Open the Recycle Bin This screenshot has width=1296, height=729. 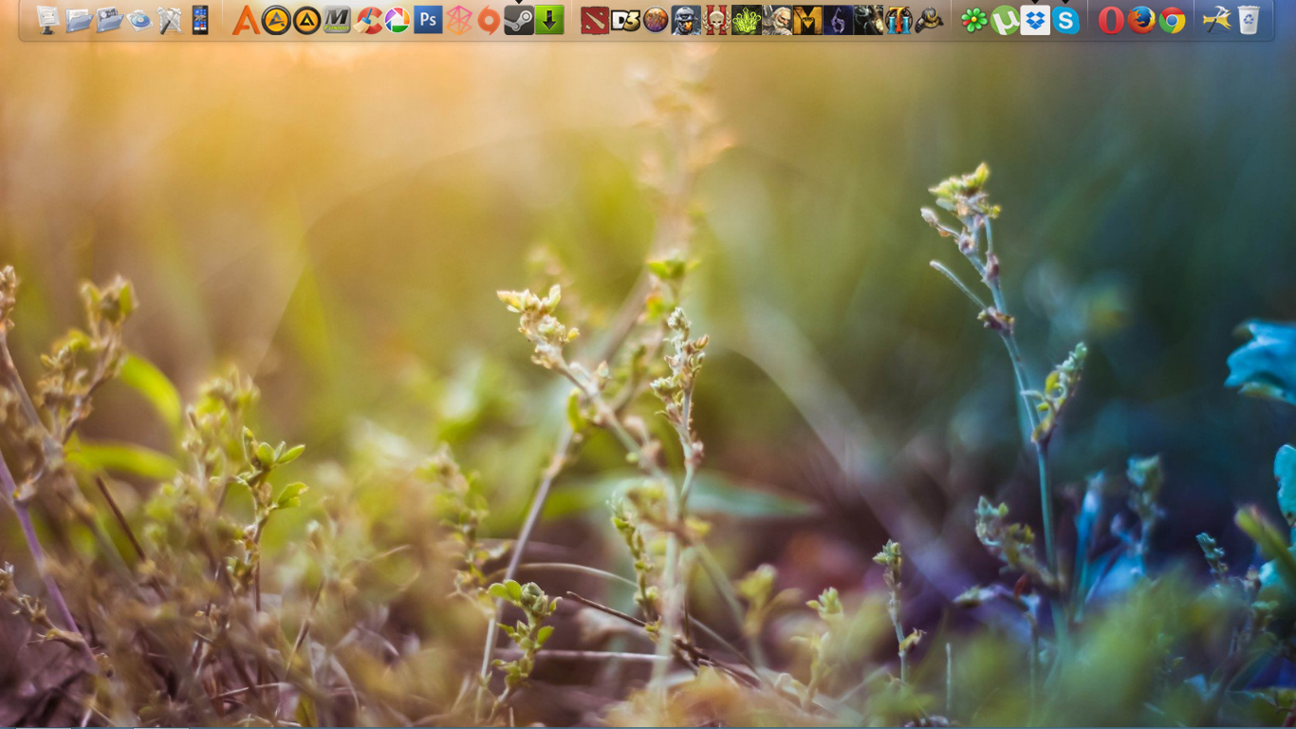1248,20
